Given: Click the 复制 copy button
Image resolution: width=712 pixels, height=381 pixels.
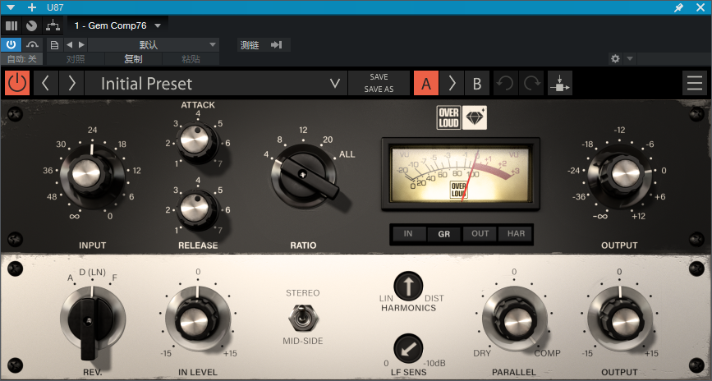Looking at the screenshot, I should point(134,59).
